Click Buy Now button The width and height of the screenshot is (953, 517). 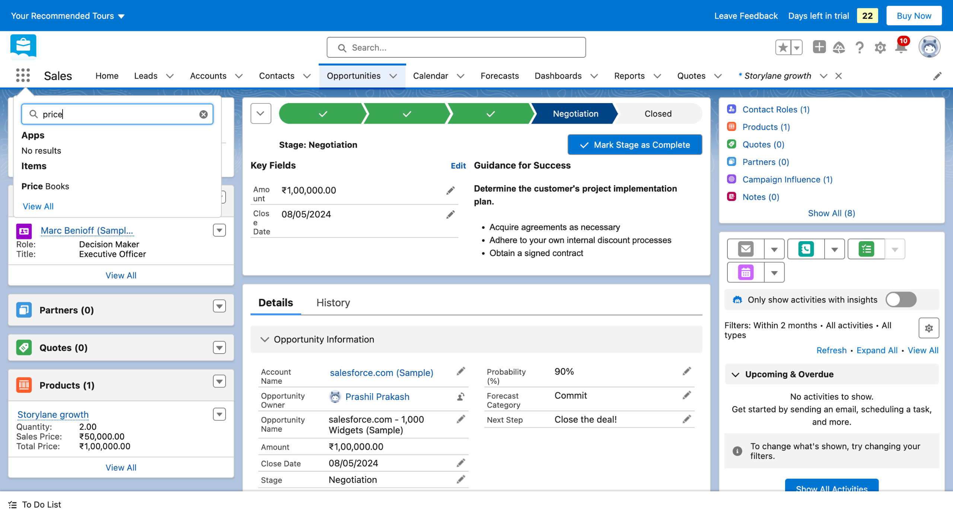(x=914, y=16)
